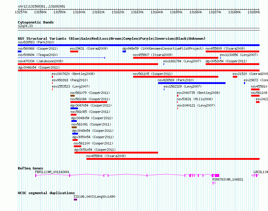Select the nsv470334 (Jakobsson2008) label
The height and width of the screenshot is (211, 268).
tap(41, 61)
